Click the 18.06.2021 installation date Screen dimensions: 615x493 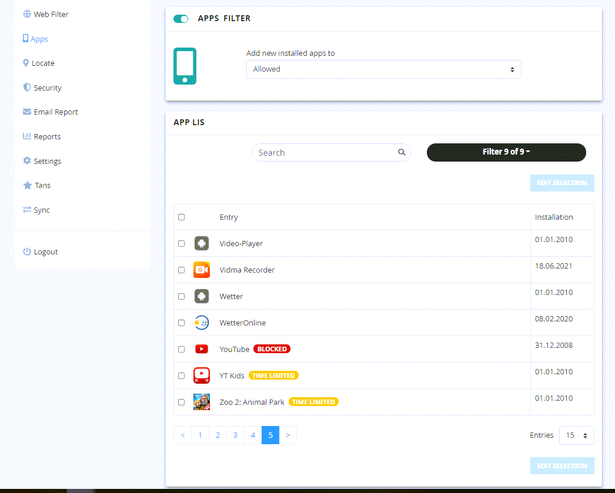click(553, 266)
